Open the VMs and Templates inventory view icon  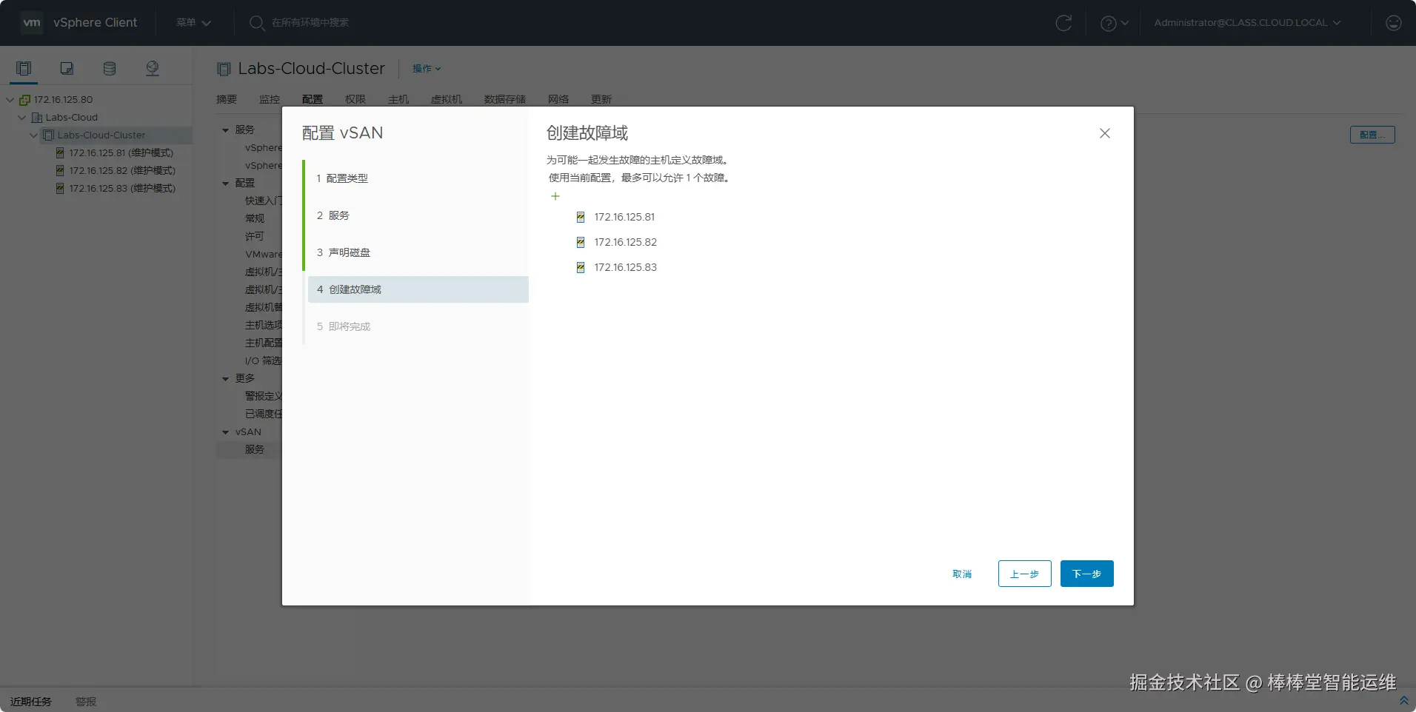click(x=67, y=69)
